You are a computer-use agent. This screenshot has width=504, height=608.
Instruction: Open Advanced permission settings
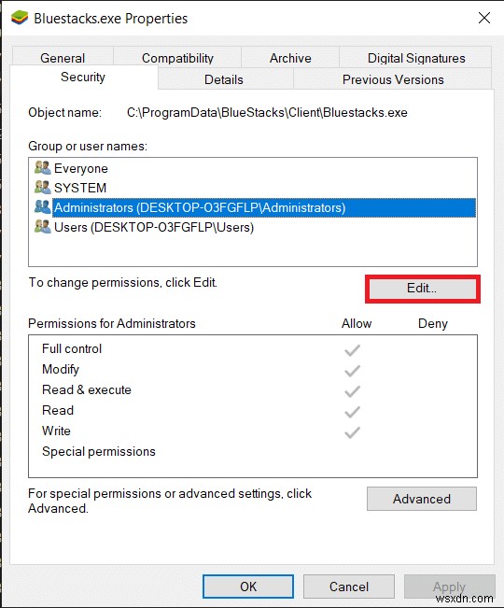(x=422, y=499)
